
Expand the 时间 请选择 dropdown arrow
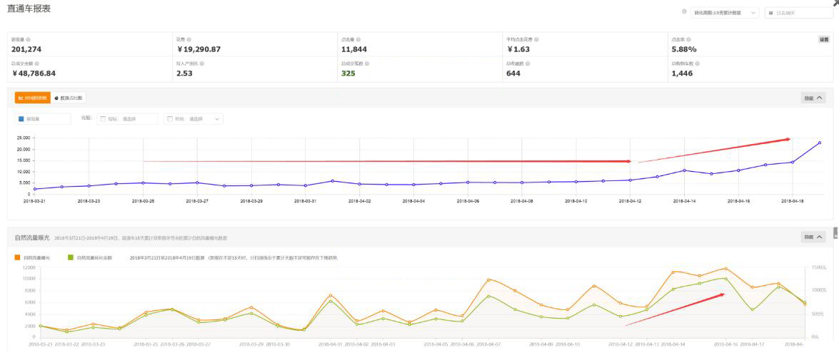(217, 119)
